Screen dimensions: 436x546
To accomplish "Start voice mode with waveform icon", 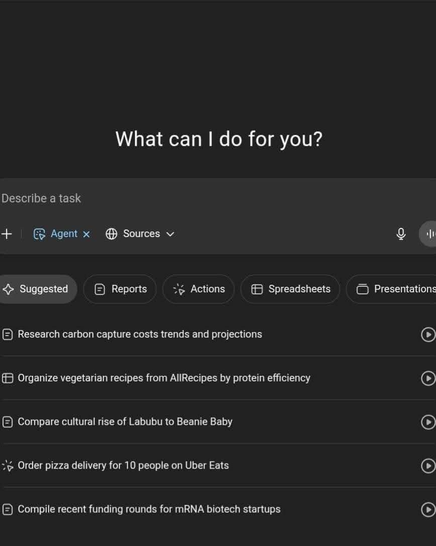I will tap(428, 233).
